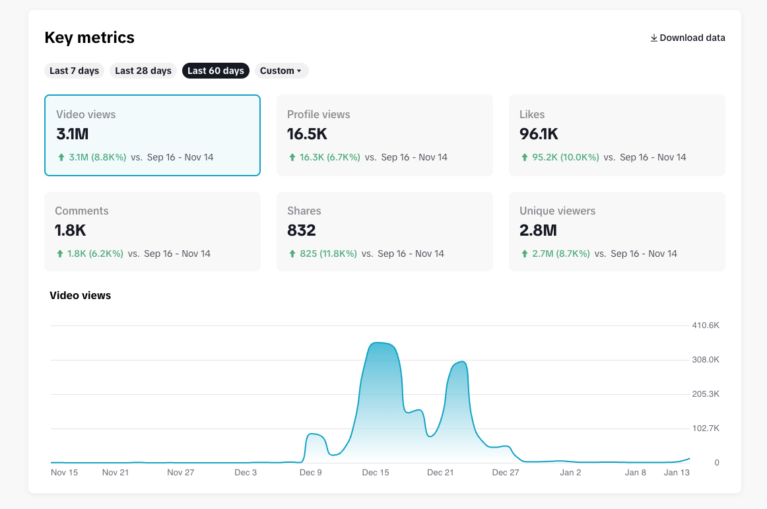Click Download data link
Screen dimensions: 767x509
pos(688,38)
